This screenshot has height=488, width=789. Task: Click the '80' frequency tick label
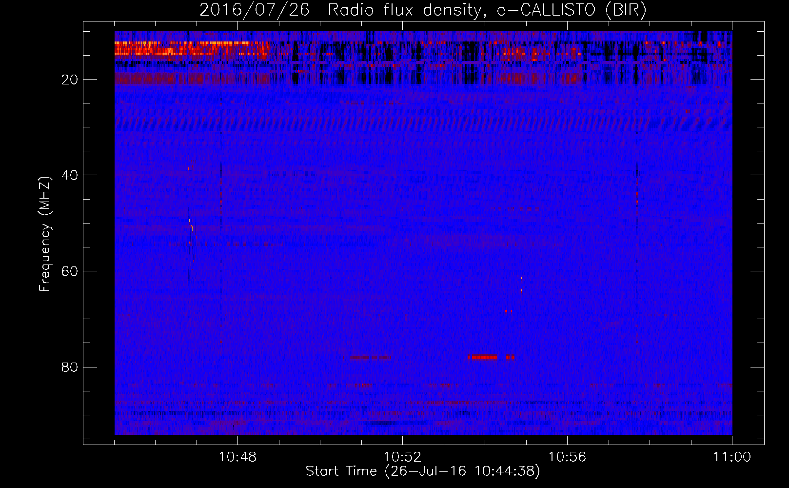pyautogui.click(x=70, y=367)
